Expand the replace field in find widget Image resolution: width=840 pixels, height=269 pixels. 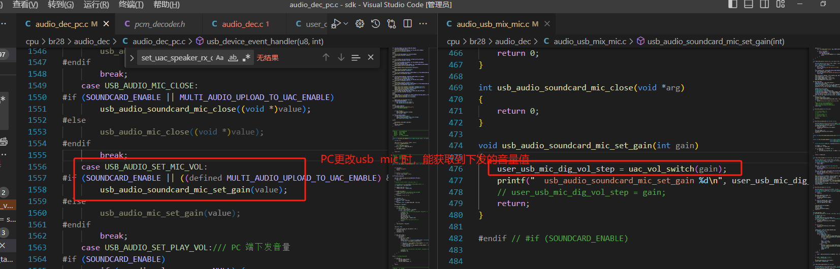[132, 58]
